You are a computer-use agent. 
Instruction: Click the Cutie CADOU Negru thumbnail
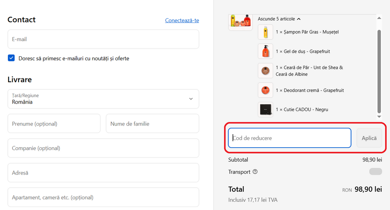click(x=265, y=110)
